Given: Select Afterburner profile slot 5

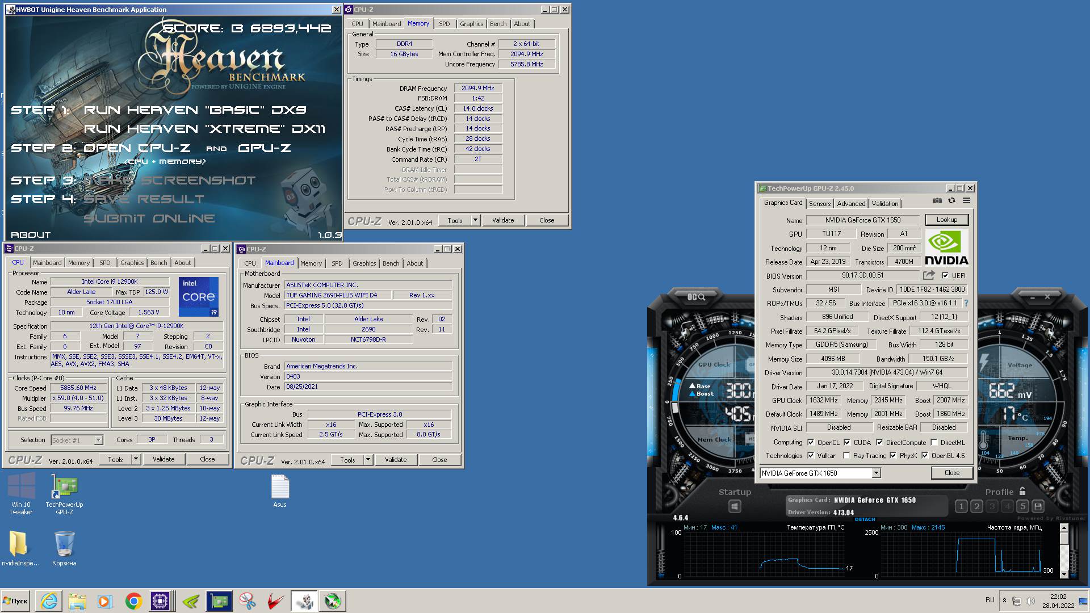Looking at the screenshot, I should point(1022,506).
